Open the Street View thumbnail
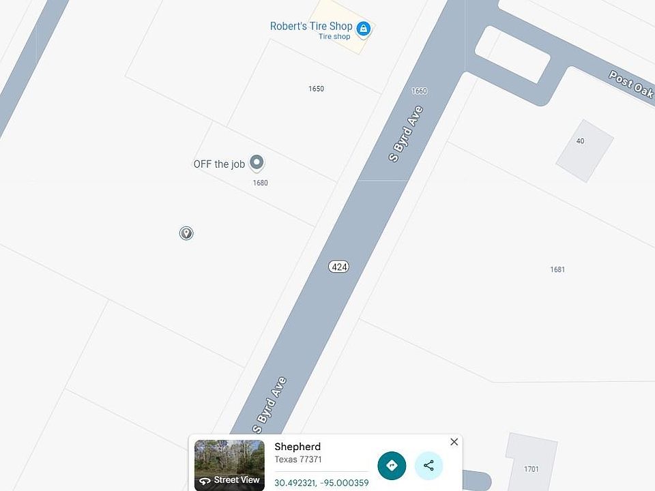The width and height of the screenshot is (655, 491). (229, 465)
